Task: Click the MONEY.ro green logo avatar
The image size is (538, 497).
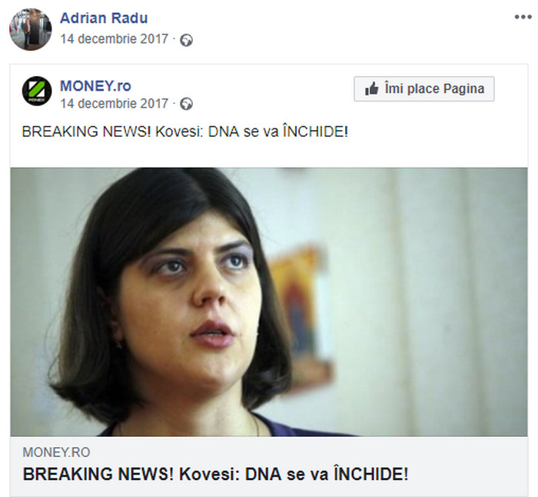Action: point(37,91)
